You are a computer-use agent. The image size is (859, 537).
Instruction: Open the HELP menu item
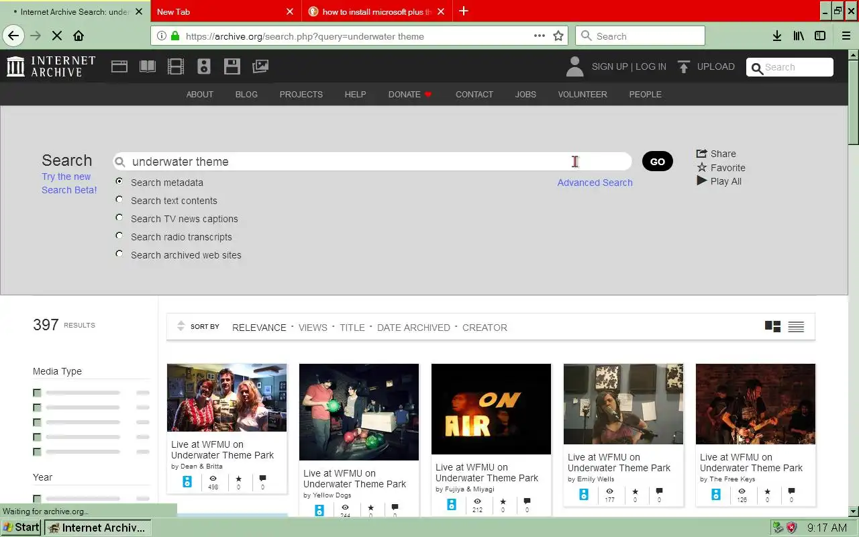[355, 95]
